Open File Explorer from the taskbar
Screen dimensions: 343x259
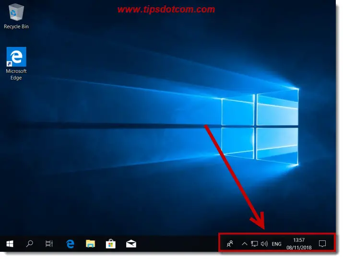pos(90,244)
